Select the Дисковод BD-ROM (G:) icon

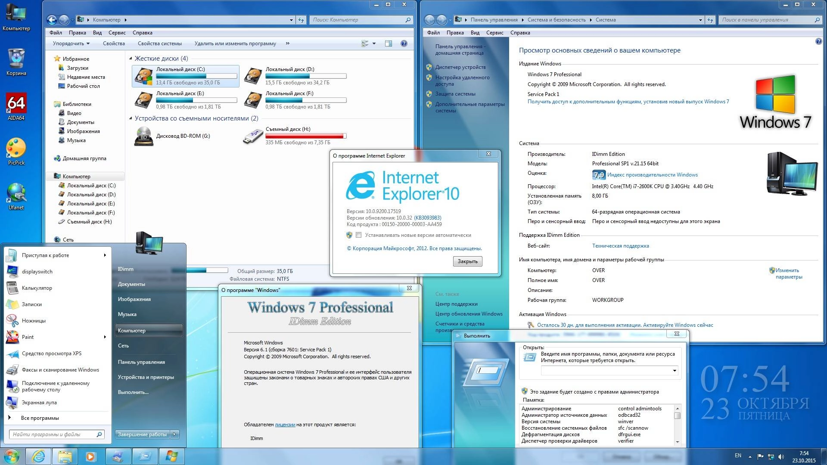[143, 136]
